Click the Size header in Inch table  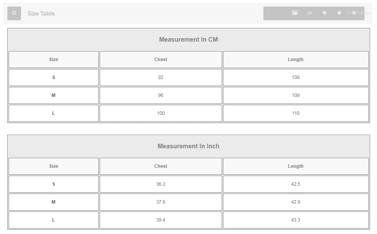click(x=54, y=166)
